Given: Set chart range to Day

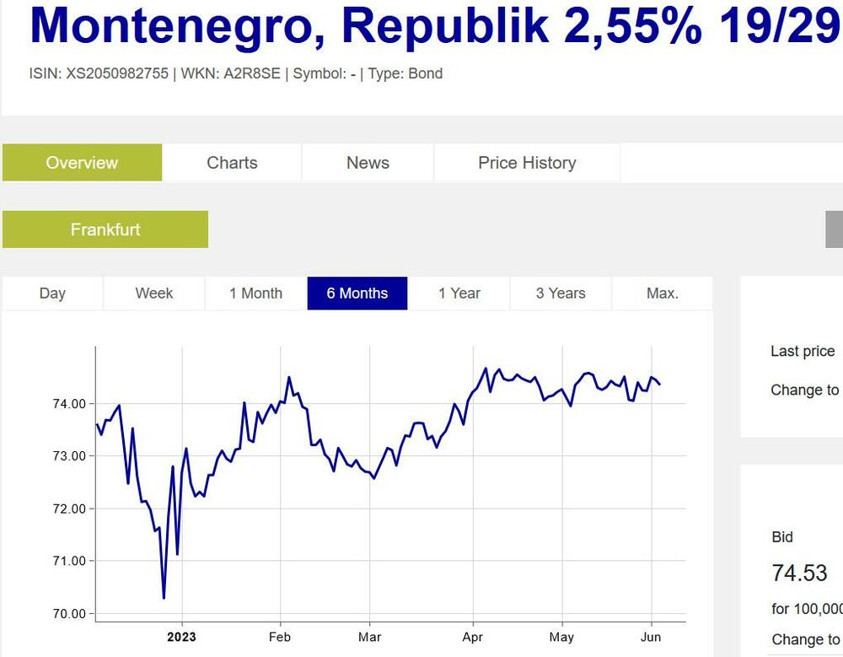Looking at the screenshot, I should [x=52, y=293].
